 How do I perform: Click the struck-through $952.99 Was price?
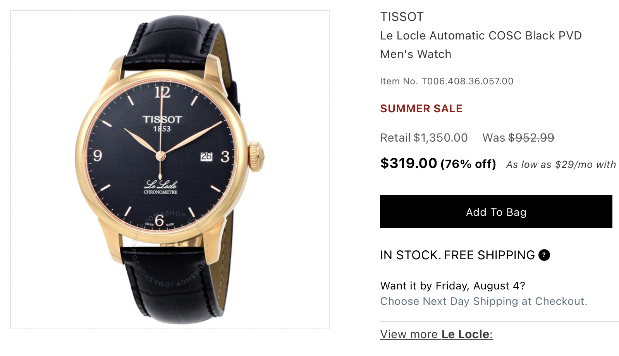click(531, 138)
